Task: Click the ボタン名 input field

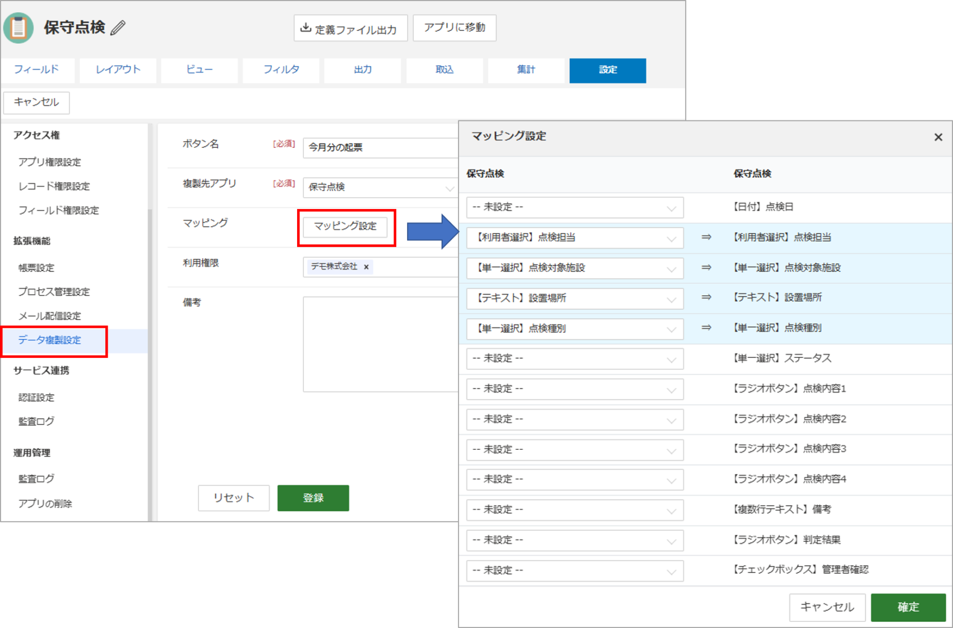Action: [x=380, y=148]
